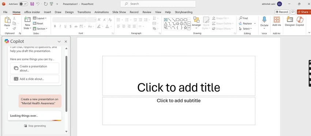Click the Redo icon
Viewport: 311px width, 136px height.
tap(46, 4)
